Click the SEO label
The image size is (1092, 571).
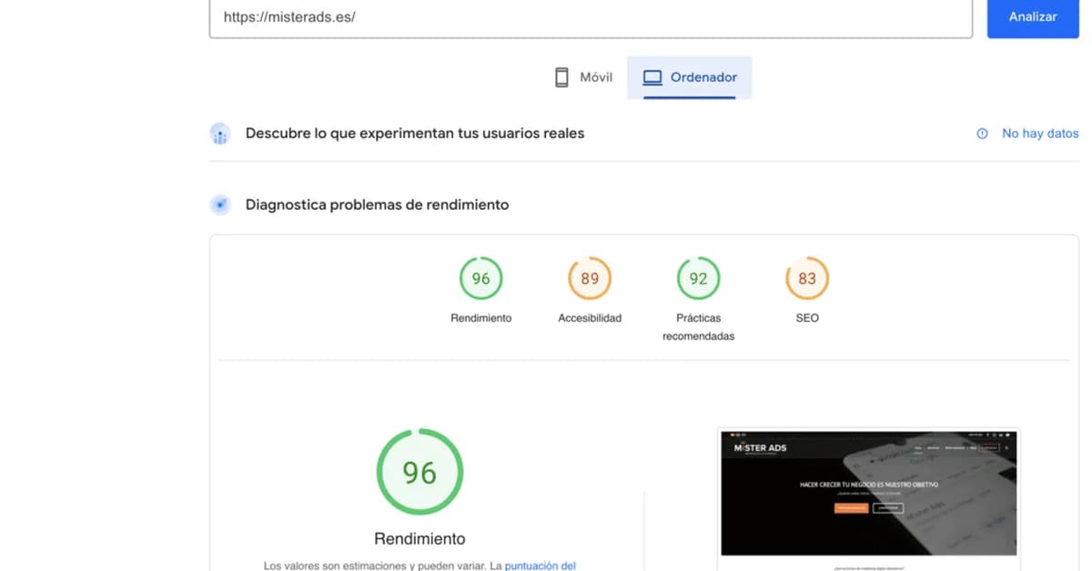[x=807, y=318]
